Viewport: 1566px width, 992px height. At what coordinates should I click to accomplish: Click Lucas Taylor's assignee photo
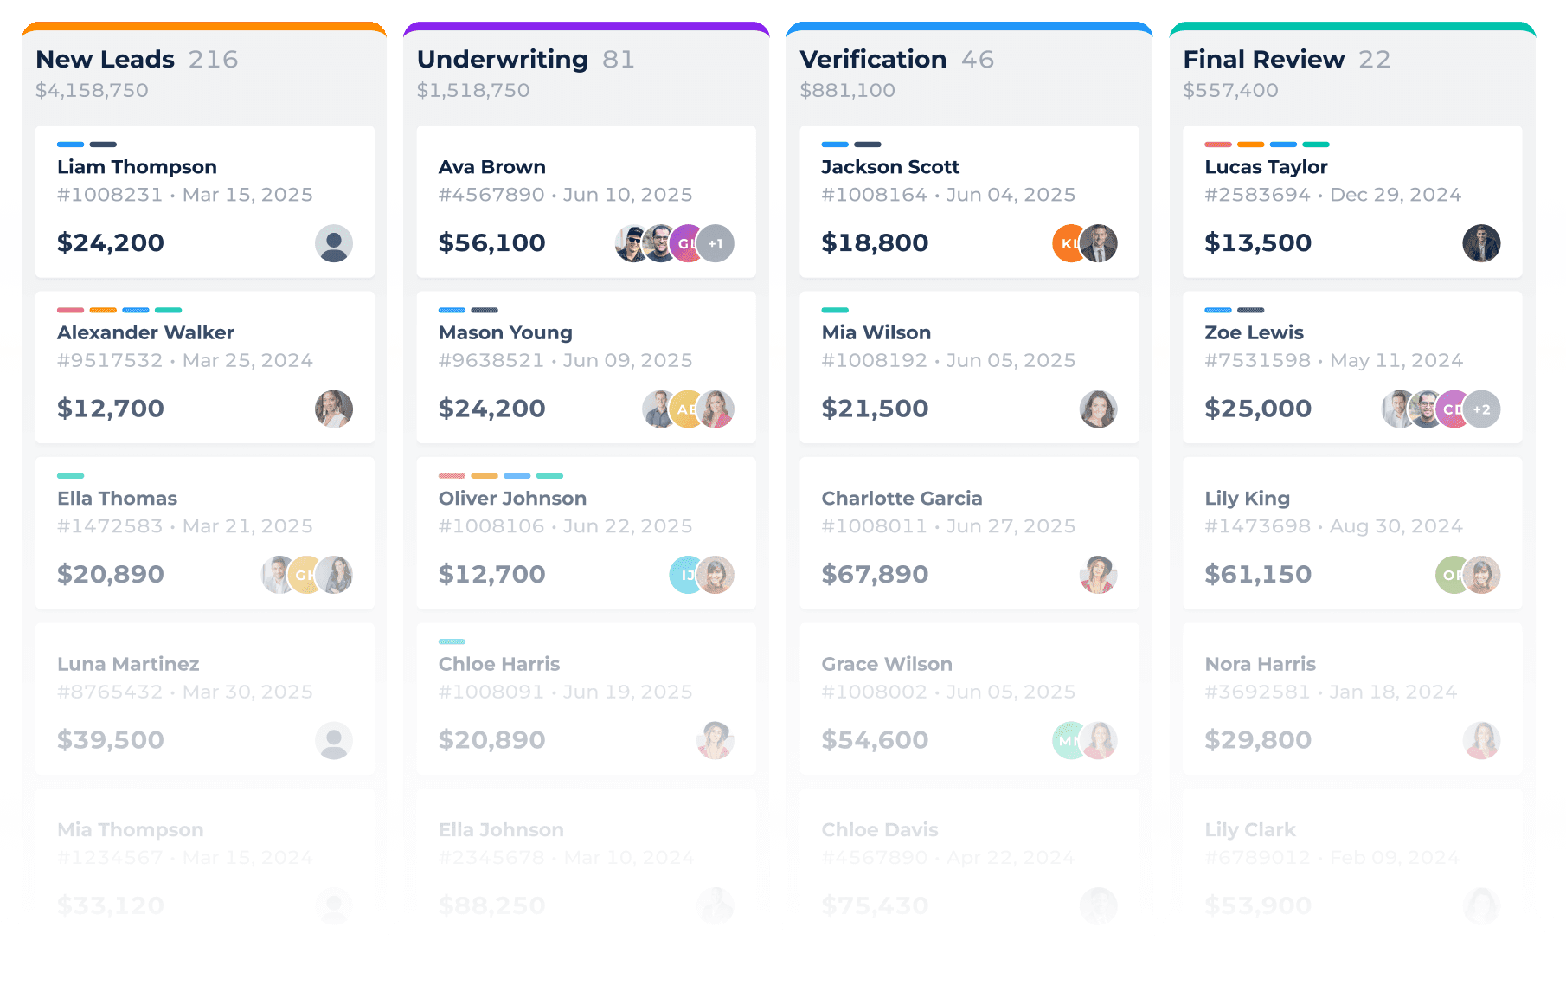point(1481,243)
